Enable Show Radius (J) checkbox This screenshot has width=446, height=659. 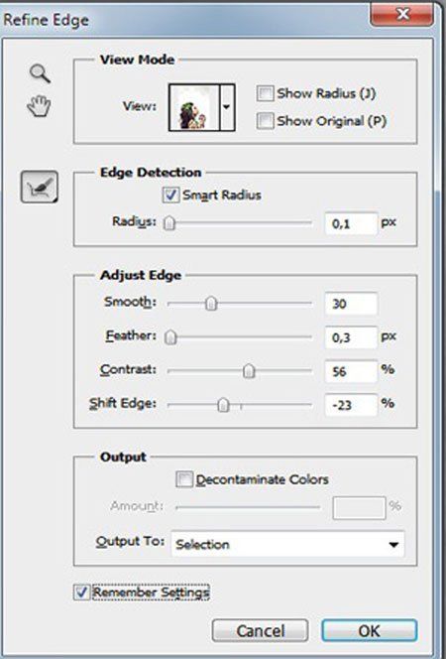(266, 93)
